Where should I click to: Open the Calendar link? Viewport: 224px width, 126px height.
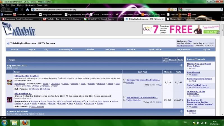point(90,49)
